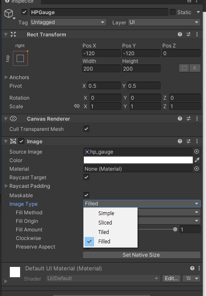Open Default UI Material help icon
Image resolution: width=206 pixels, height=296 pixels.
192,268
